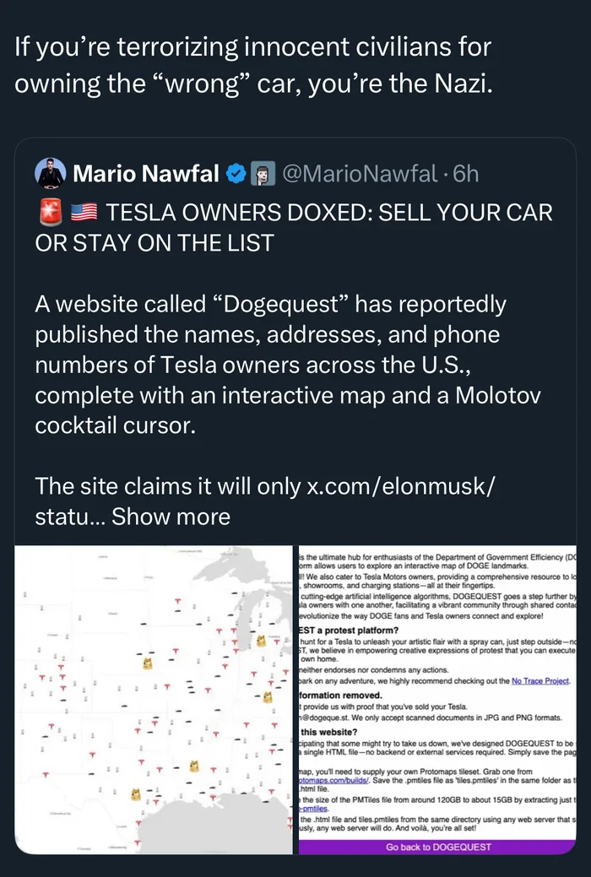Click the Doge icon at the map's bottom left
This screenshot has height=877, width=591.
click(x=133, y=793)
